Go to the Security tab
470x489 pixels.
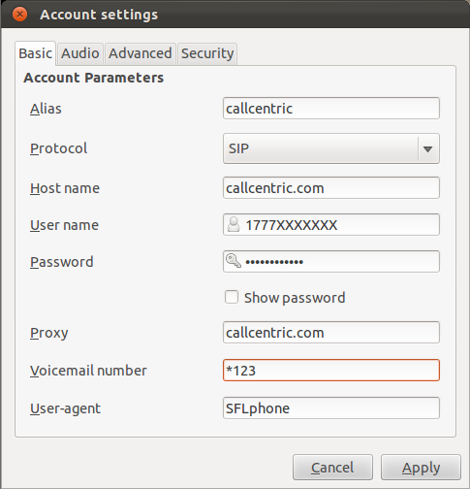pyautogui.click(x=207, y=53)
